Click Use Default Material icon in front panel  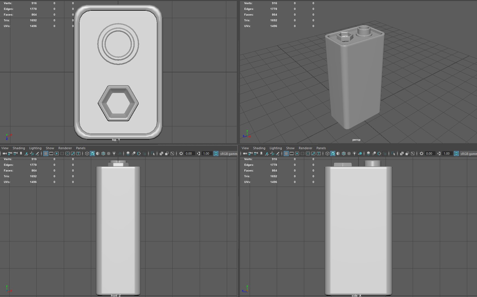pos(98,153)
